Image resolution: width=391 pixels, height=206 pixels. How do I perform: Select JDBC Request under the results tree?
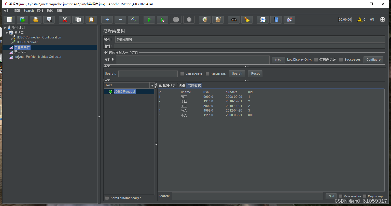point(124,91)
